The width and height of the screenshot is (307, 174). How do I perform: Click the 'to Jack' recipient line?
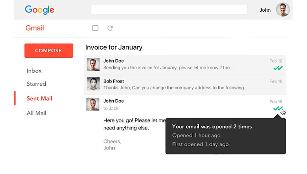(111, 108)
